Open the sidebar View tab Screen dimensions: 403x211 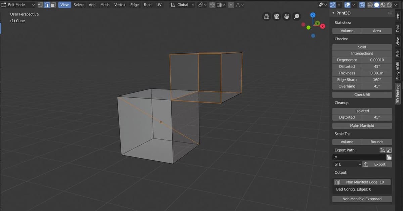click(398, 42)
